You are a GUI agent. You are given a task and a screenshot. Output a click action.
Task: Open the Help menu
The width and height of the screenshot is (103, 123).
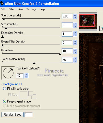pyautogui.click(x=42, y=9)
